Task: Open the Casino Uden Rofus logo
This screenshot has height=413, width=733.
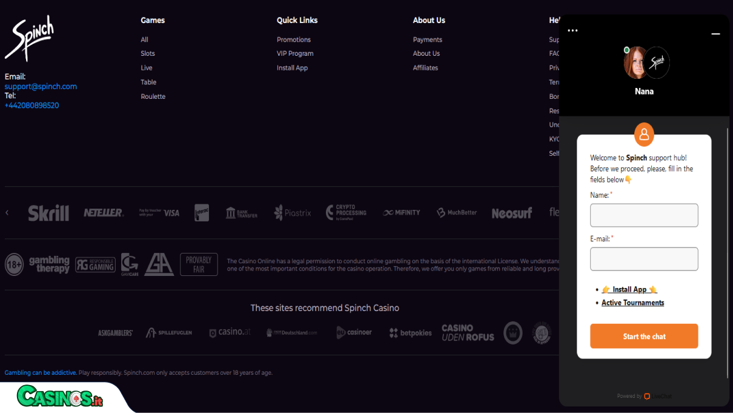Action: coord(468,332)
